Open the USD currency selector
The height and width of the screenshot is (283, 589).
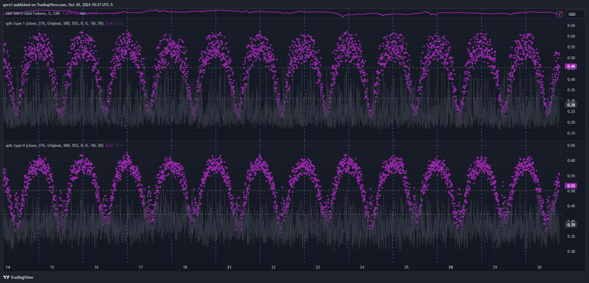click(x=575, y=14)
